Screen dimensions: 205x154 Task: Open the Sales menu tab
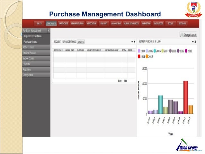pos(39,23)
